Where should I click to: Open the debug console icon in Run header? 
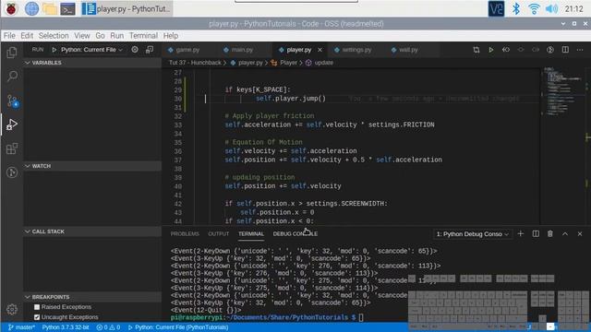[x=150, y=50]
